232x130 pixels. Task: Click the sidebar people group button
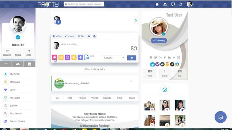point(18,64)
